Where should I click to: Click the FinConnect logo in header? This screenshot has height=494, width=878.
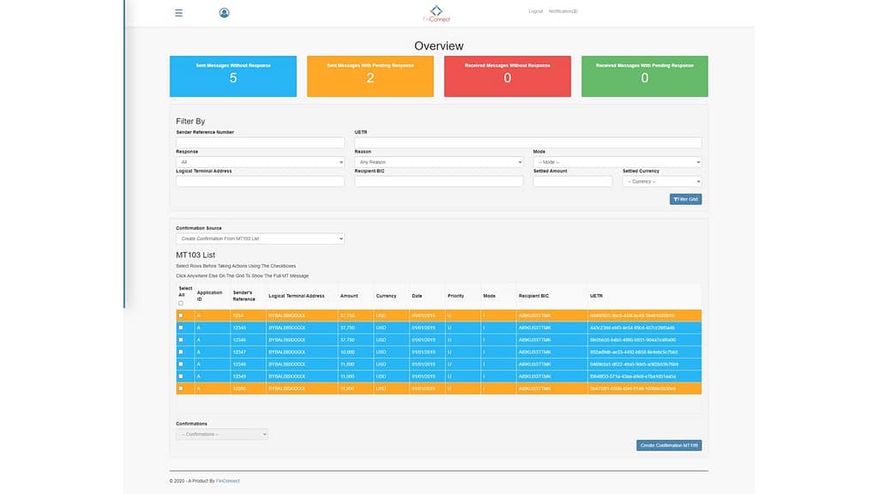click(436, 14)
